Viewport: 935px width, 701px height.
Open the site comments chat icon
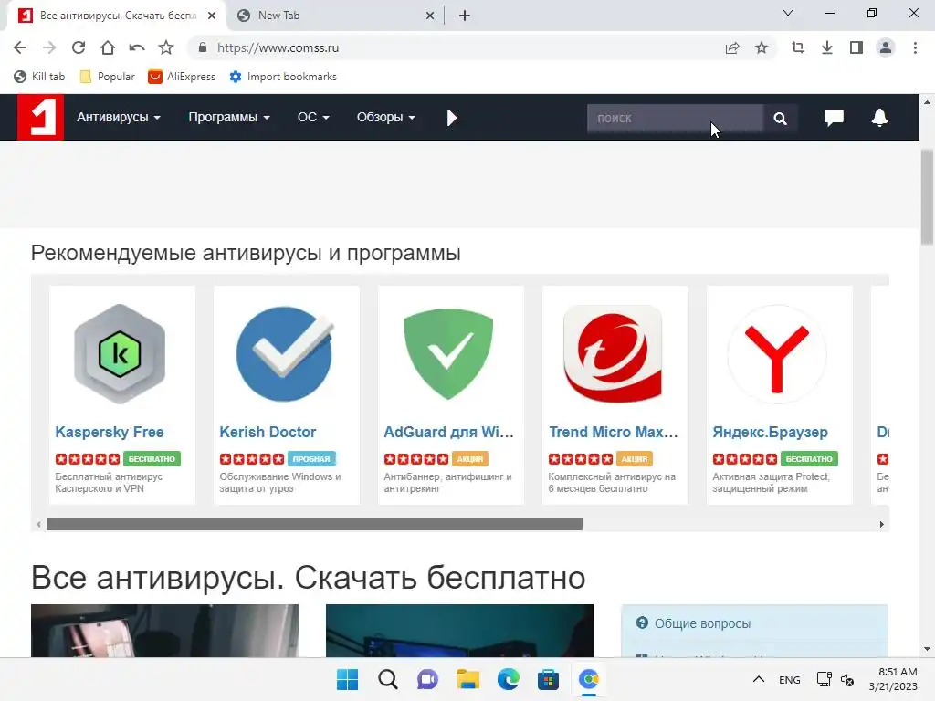click(x=834, y=118)
